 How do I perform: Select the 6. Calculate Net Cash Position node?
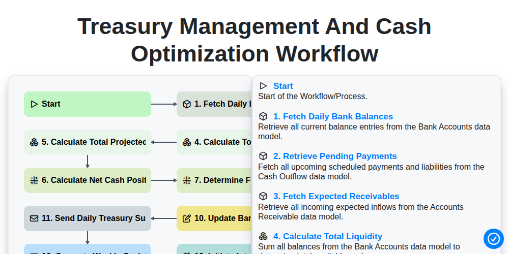click(88, 180)
